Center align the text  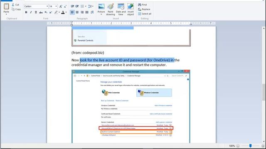pyautogui.click(x=77, y=12)
